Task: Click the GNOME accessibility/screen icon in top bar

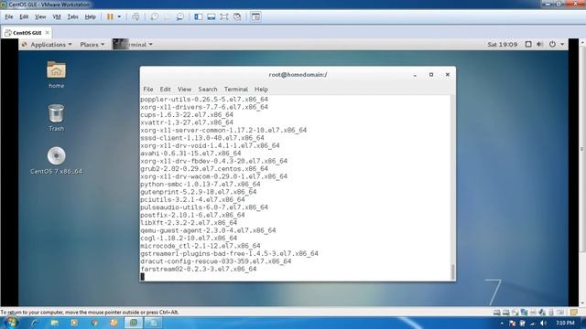Action: [x=528, y=44]
